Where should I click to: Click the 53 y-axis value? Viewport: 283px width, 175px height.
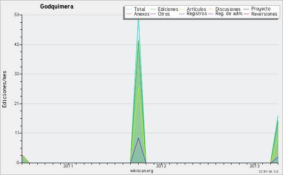click(x=17, y=15)
